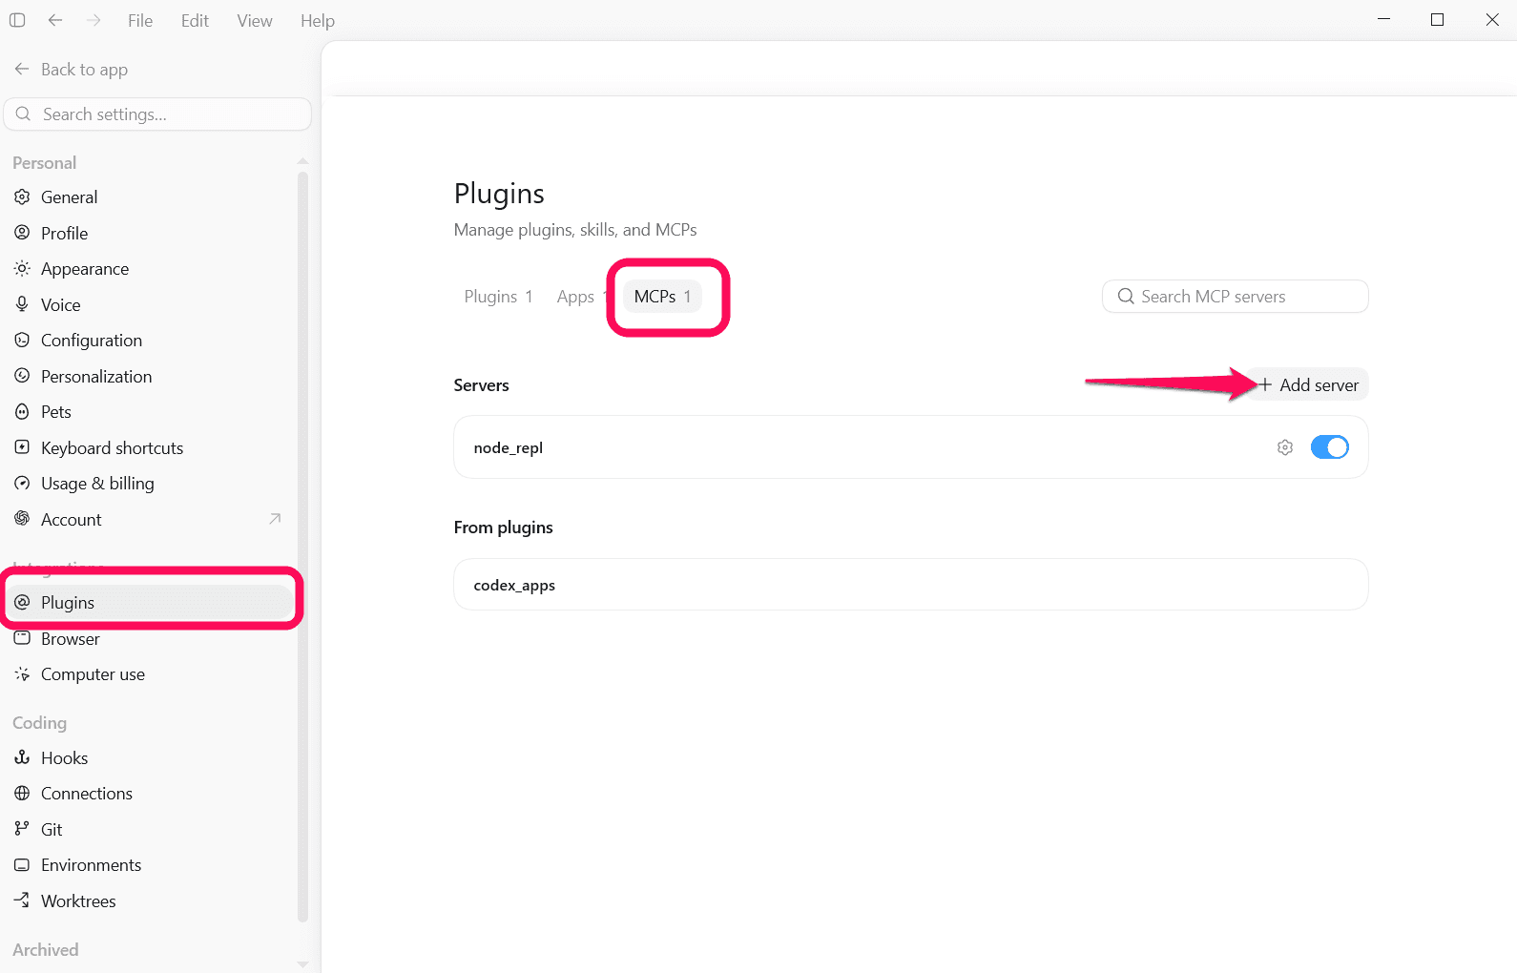Open the Worktrees icon
1517x973 pixels.
[22, 901]
